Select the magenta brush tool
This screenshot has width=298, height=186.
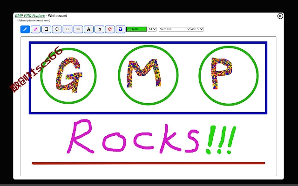pos(35,29)
